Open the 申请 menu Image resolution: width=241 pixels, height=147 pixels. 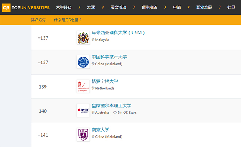tap(177, 7)
